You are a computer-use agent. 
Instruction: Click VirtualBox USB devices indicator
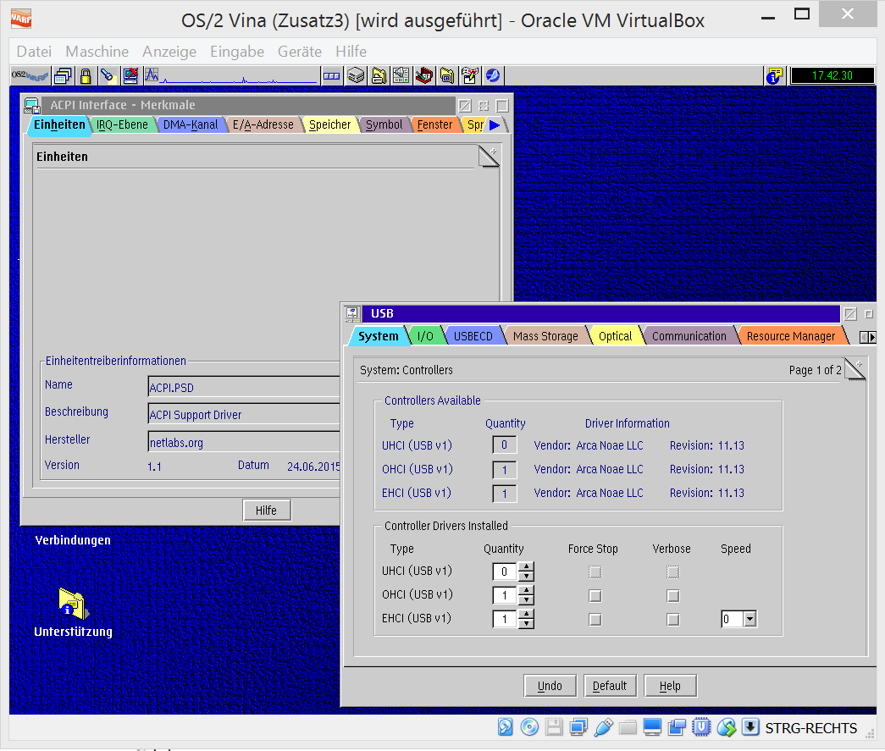click(603, 727)
